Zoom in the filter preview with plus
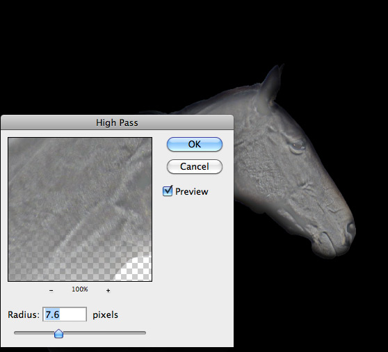Screen dimensions: 388x352 (x=108, y=290)
